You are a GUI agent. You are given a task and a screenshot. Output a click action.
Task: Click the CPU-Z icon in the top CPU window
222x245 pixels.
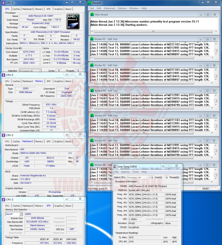(3, 3)
